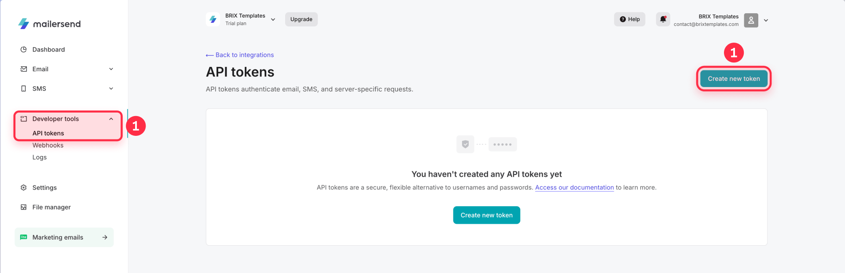This screenshot has width=845, height=273.
Task: Select API tokens in sidebar
Action: click(x=48, y=133)
